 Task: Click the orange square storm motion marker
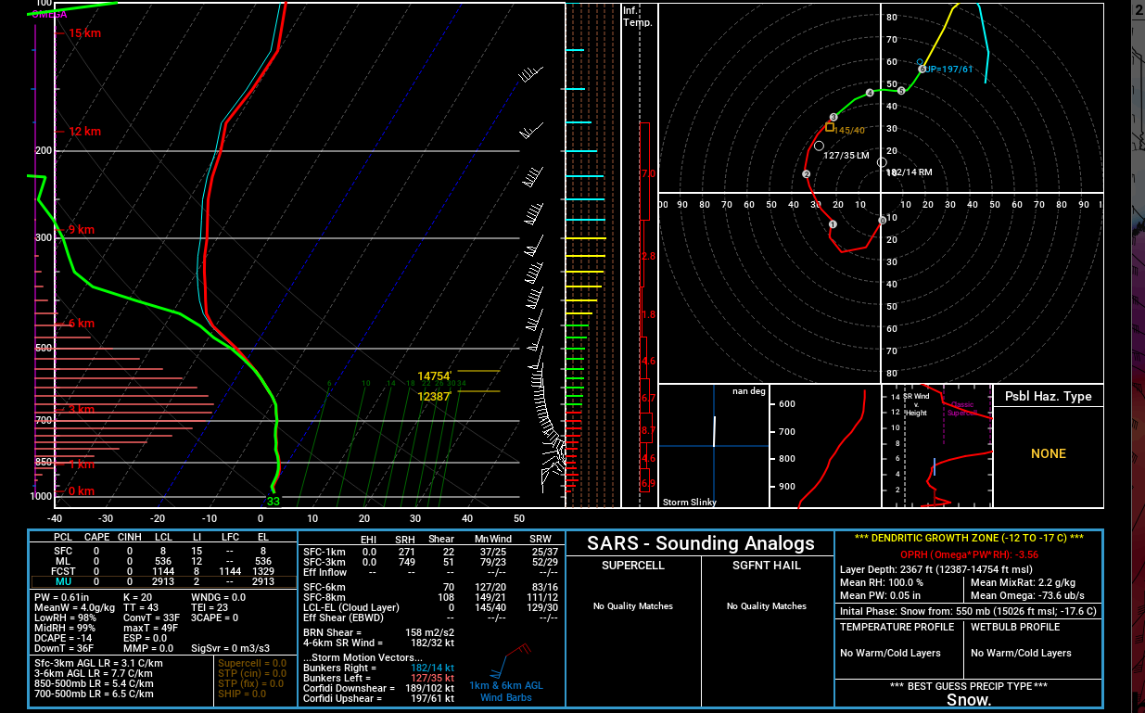[829, 127]
